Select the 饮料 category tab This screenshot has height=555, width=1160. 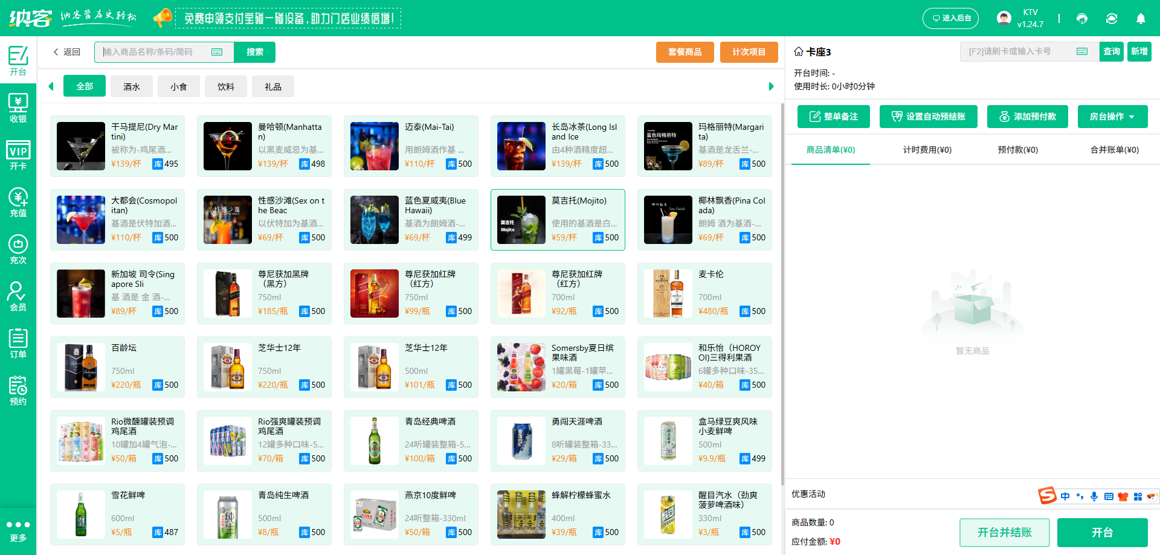226,87
